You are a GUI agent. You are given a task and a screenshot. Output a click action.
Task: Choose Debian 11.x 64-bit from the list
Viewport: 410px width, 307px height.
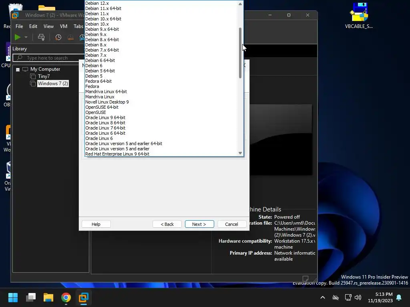click(x=103, y=8)
